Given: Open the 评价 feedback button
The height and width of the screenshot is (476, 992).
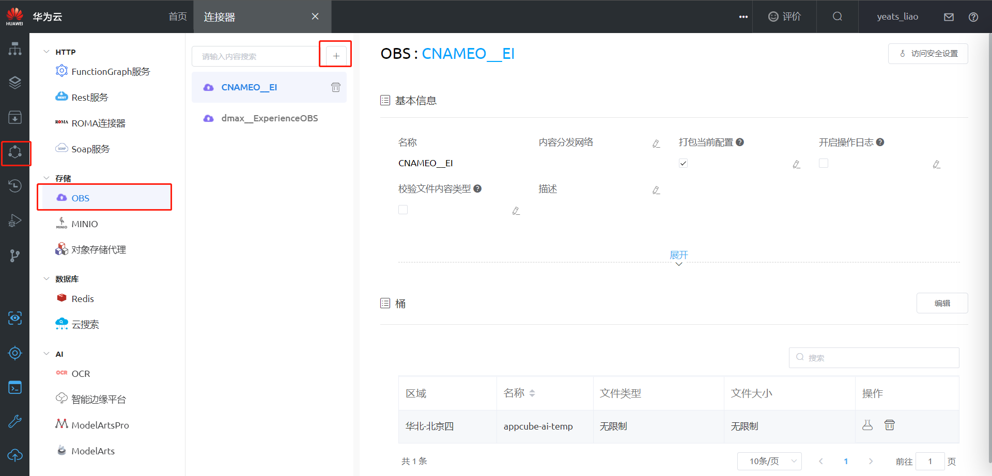Looking at the screenshot, I should pos(784,17).
